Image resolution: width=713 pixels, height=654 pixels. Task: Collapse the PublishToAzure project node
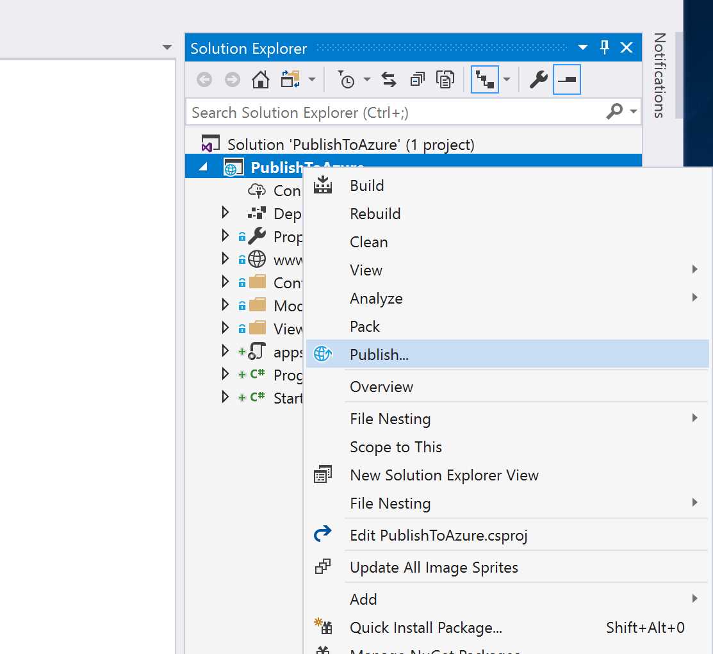[x=202, y=167]
